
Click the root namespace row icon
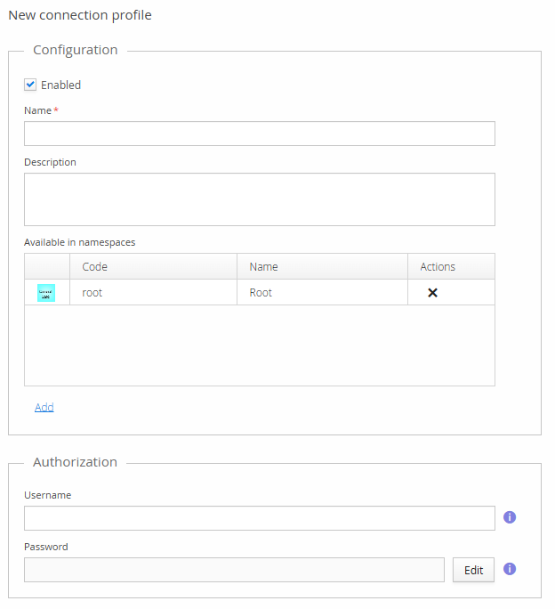click(46, 293)
